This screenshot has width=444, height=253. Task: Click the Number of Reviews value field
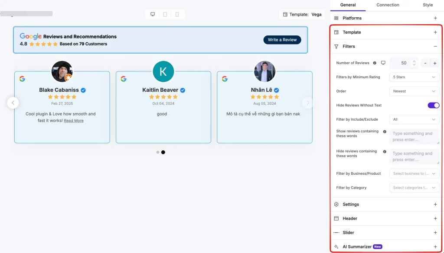click(x=404, y=63)
